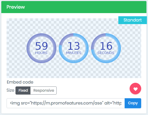The width and height of the screenshot is (148, 115).
Task: Select the Fixed size option
Action: [x=23, y=90]
